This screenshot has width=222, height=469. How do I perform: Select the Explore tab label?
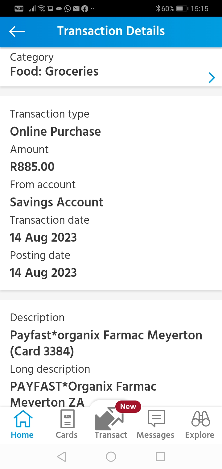200,435
